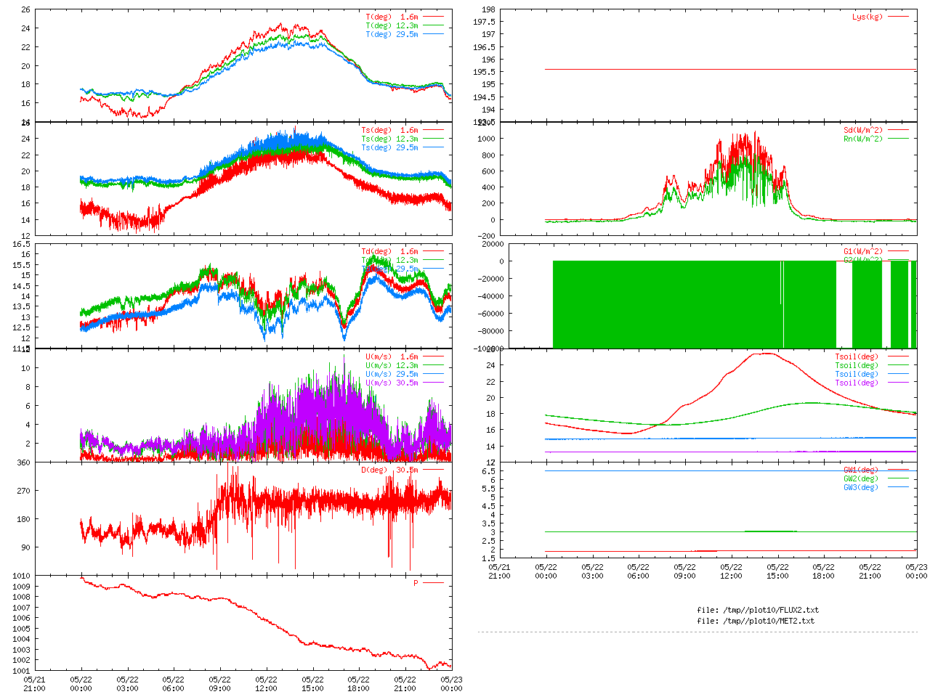Pick the U(m/s) 1.6m legend label

click(x=392, y=357)
